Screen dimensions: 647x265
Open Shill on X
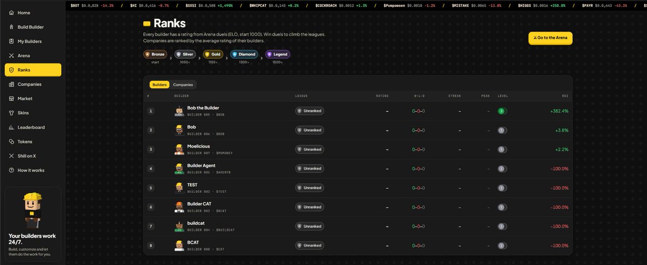pyautogui.click(x=33, y=156)
